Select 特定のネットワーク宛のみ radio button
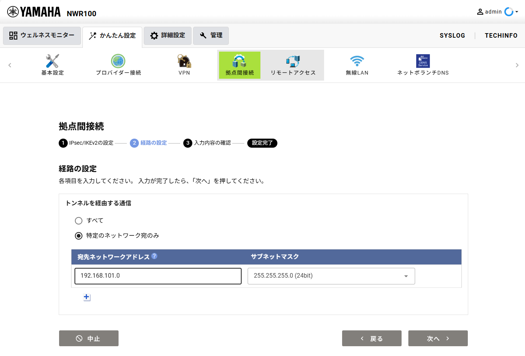 [79, 236]
